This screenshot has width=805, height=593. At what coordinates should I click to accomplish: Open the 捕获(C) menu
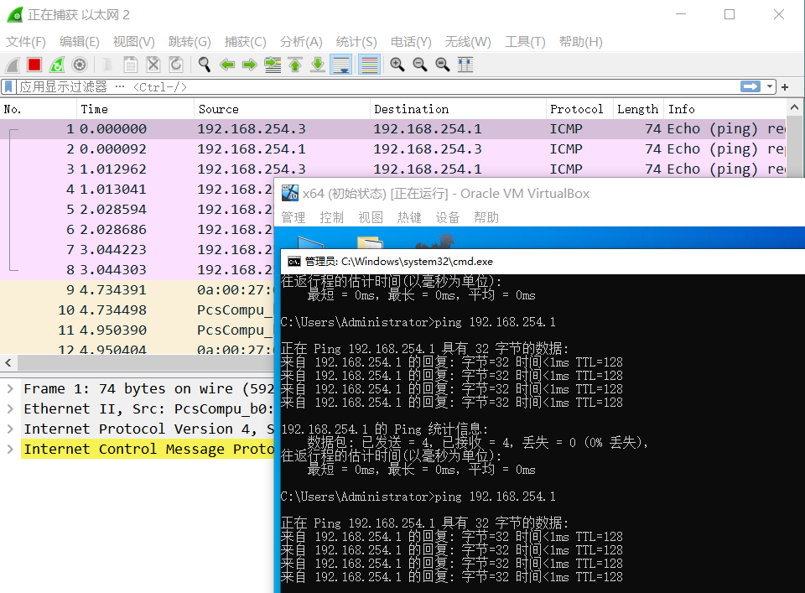pos(246,42)
